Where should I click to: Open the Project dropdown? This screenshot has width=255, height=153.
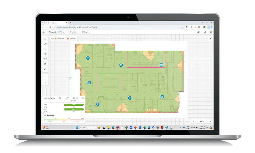click(58, 32)
